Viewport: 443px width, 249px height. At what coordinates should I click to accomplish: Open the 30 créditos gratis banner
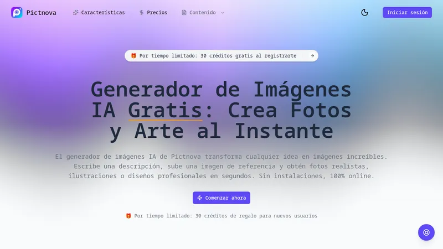[x=221, y=56]
